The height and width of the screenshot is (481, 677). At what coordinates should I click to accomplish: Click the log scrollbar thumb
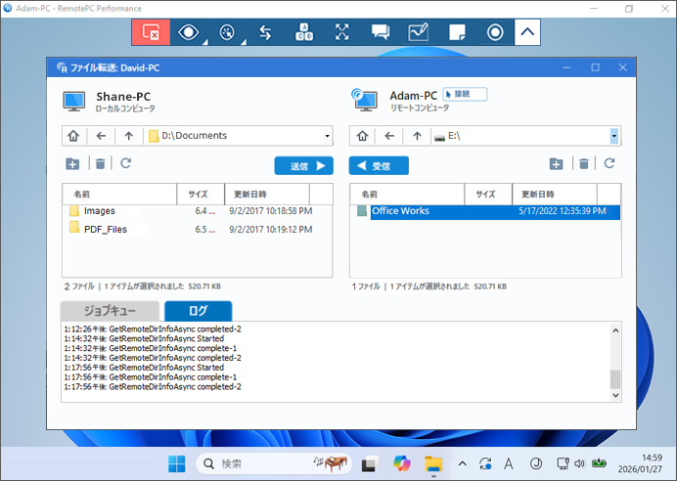click(615, 379)
